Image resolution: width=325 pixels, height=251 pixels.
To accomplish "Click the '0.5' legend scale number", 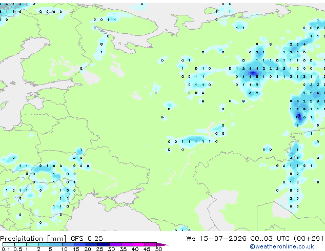I will point(17,249).
